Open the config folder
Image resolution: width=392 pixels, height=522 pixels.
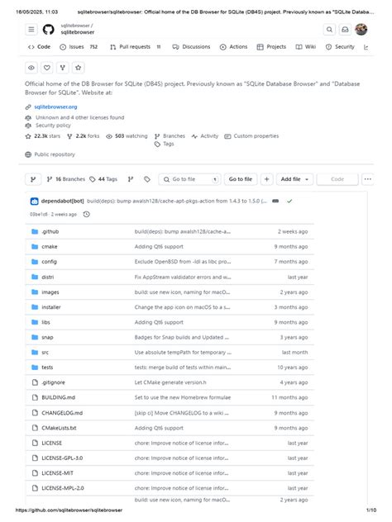tap(49, 262)
